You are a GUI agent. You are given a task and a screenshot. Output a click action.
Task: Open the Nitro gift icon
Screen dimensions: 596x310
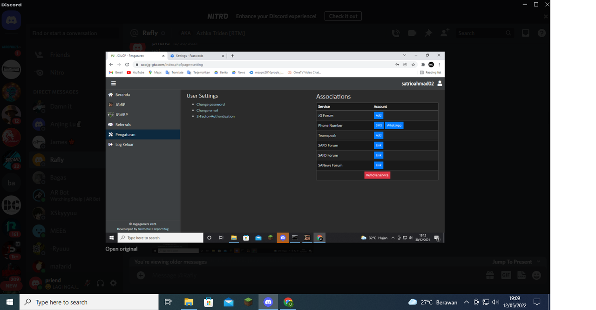pos(490,275)
